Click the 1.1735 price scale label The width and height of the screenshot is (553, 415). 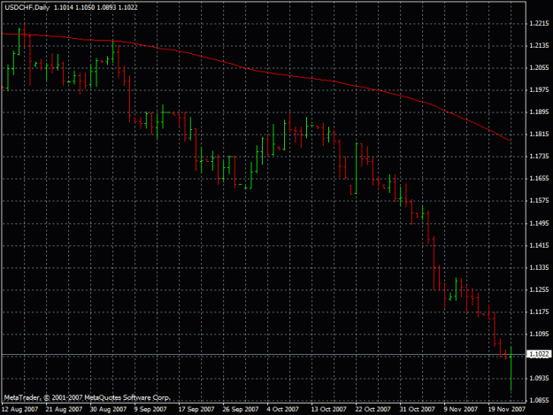539,157
